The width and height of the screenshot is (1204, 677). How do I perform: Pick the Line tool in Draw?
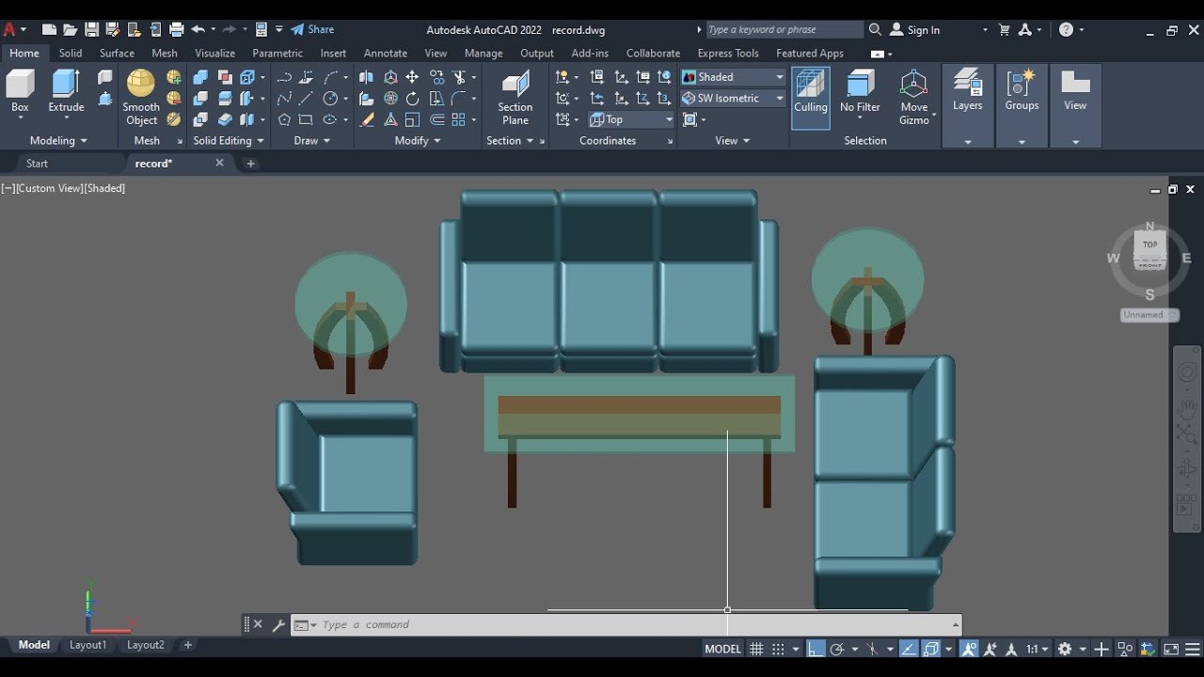pyautogui.click(x=307, y=99)
